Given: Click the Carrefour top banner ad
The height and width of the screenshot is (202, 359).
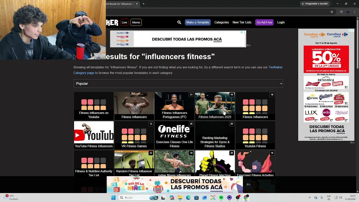Looking at the screenshot, I should tap(178, 39).
